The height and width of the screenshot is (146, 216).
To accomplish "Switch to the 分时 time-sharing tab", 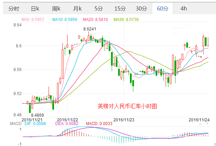I will (x=14, y=8).
